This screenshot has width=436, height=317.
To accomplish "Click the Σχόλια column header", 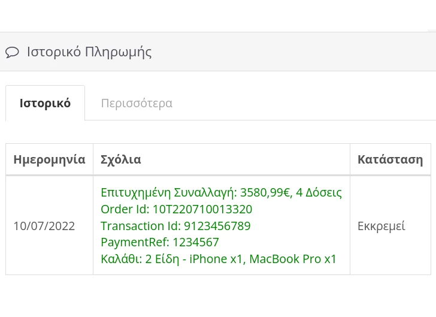I will coord(121,159).
